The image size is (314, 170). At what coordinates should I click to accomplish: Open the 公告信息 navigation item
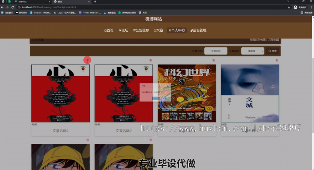coord(141,30)
